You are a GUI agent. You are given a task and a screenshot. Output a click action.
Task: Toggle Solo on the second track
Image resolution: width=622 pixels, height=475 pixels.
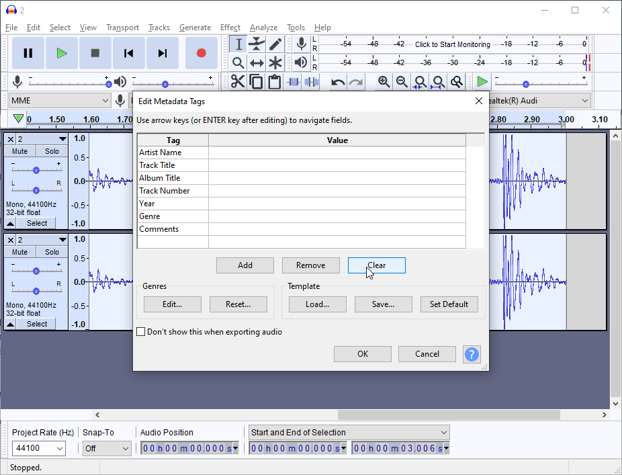tap(52, 252)
